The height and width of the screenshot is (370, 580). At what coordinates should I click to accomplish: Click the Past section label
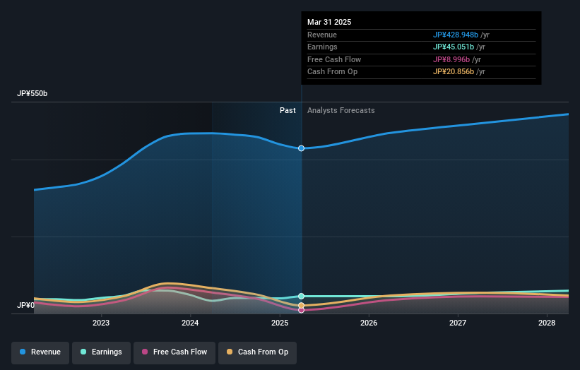tap(288, 111)
